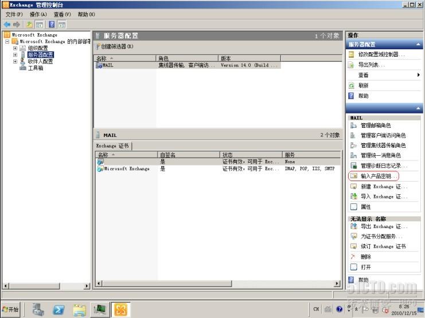Click the taskbar clock 8:26
The height and width of the screenshot is (318, 425).
tap(404, 307)
